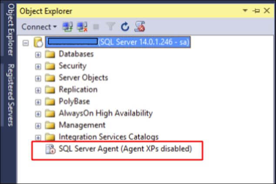Click the PolyBase folder icon
276x184 pixels.
[50, 102]
